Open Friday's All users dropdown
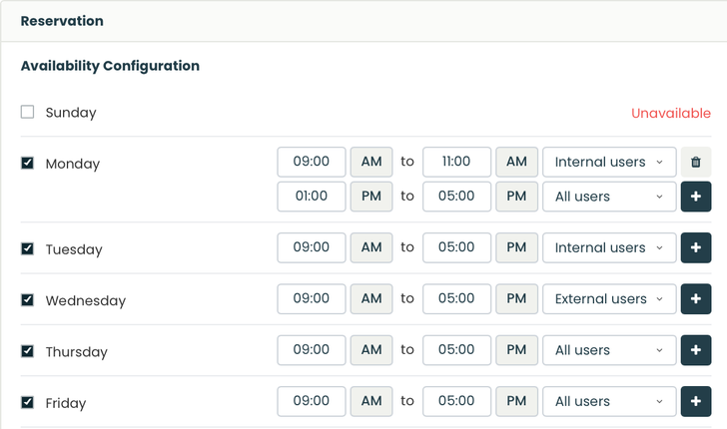This screenshot has width=727, height=429. [609, 401]
